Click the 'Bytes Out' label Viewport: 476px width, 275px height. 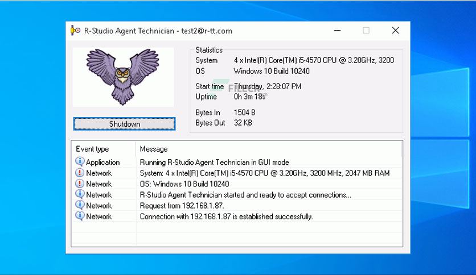click(210, 123)
